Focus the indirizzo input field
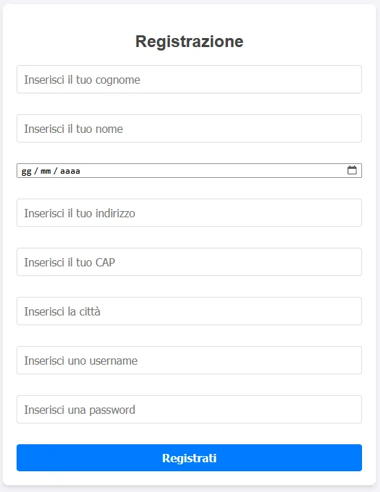 (189, 212)
